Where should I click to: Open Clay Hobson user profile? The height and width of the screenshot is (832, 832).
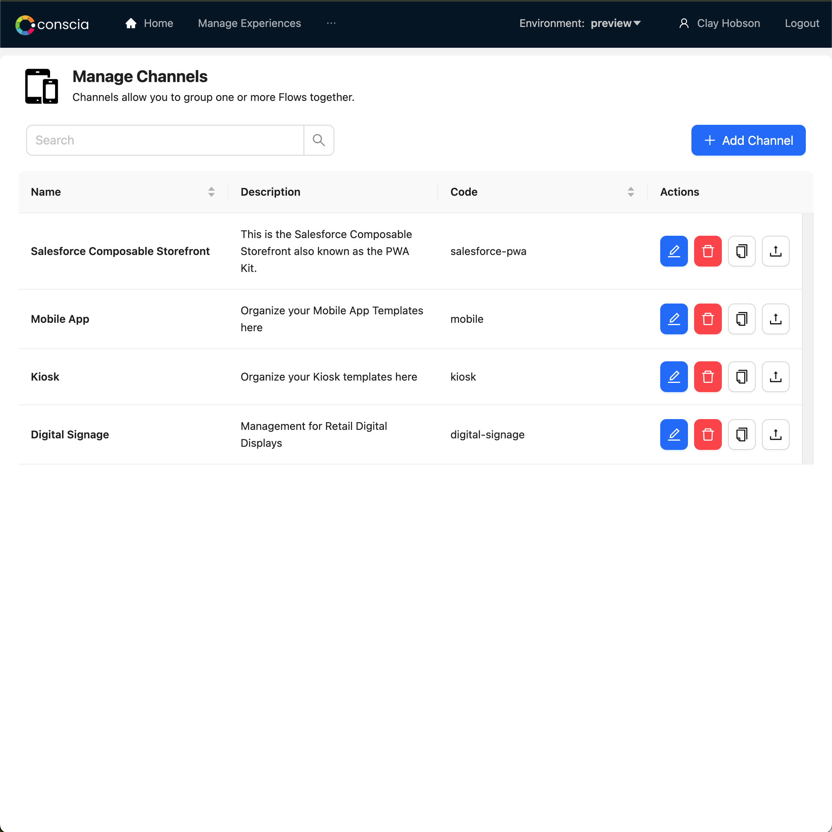click(x=720, y=23)
